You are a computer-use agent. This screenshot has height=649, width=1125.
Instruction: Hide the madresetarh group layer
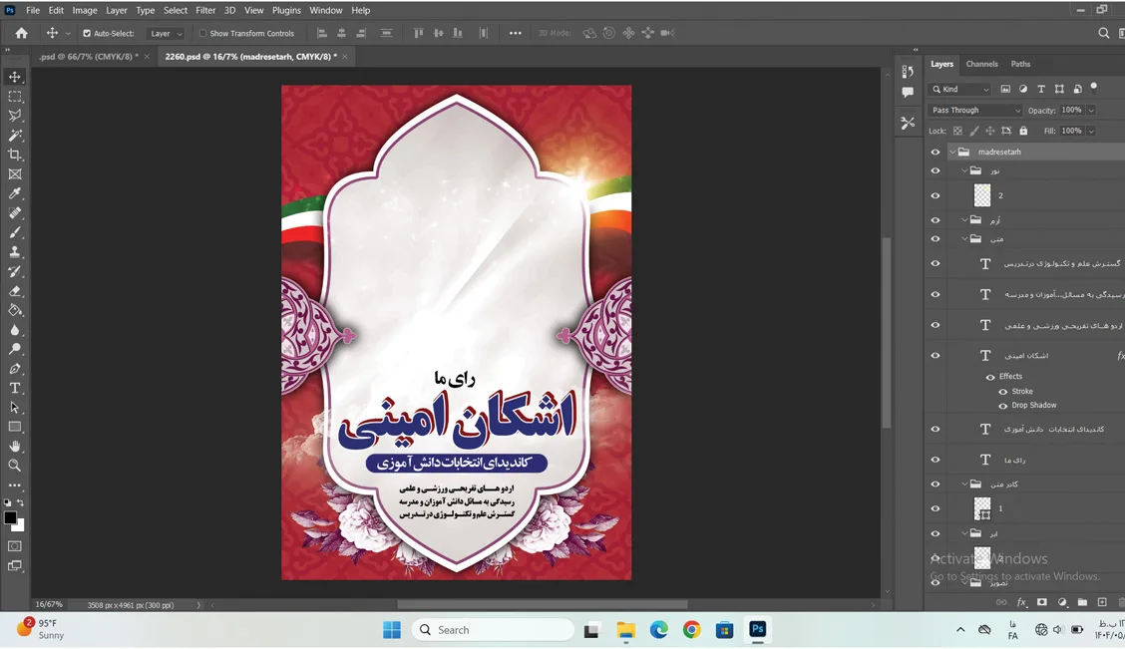click(x=935, y=152)
